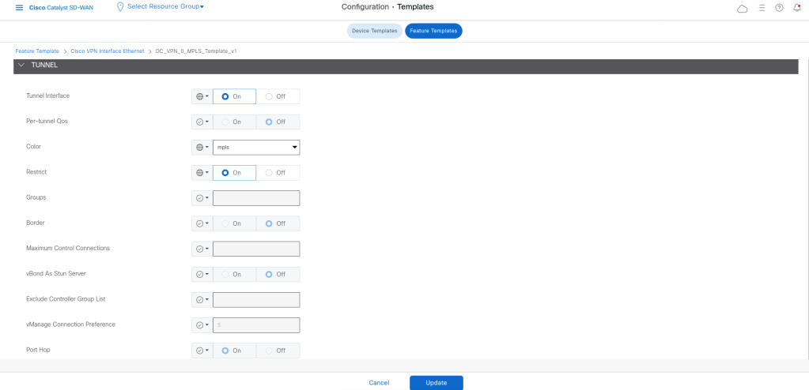The width and height of the screenshot is (809, 390).
Task: Click the Select Resource Group location pin icon
Action: point(120,7)
